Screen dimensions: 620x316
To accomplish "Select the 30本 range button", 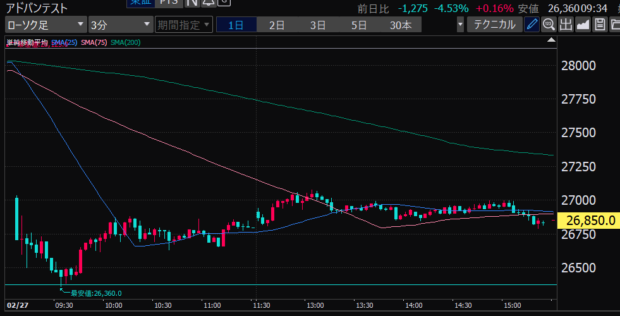I will coord(400,25).
